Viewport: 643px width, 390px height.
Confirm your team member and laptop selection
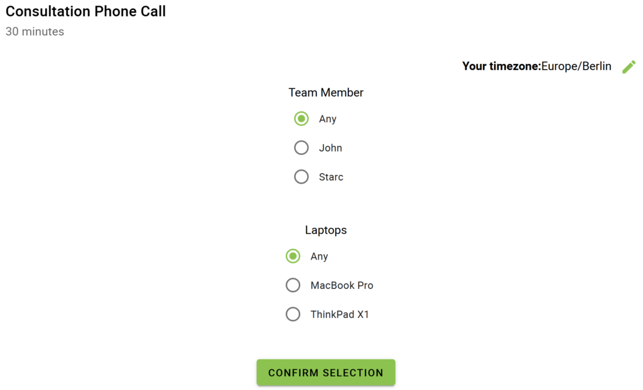click(325, 372)
